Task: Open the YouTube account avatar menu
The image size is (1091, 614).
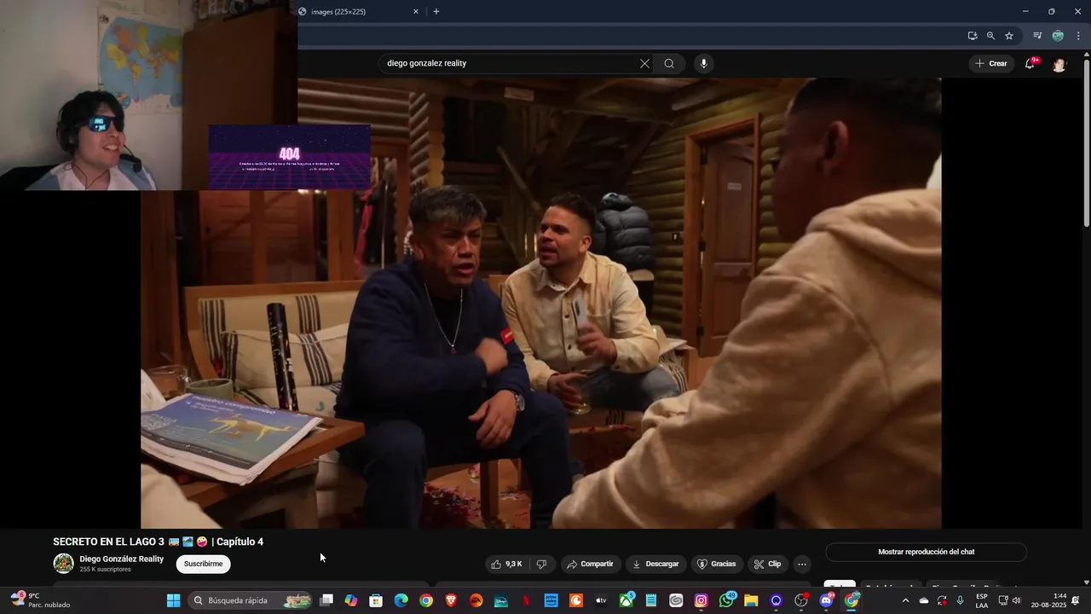Action: click(1059, 65)
